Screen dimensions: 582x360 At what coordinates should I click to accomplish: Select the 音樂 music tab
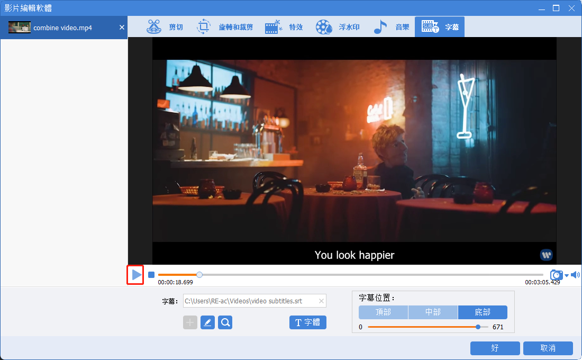[391, 27]
